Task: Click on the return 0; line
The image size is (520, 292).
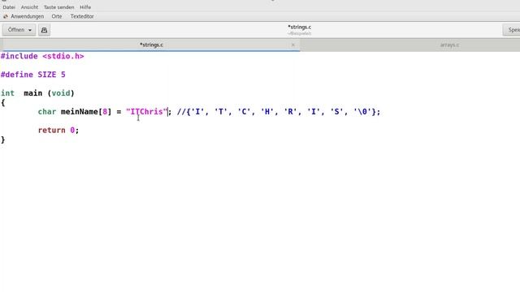Action: 58,131
